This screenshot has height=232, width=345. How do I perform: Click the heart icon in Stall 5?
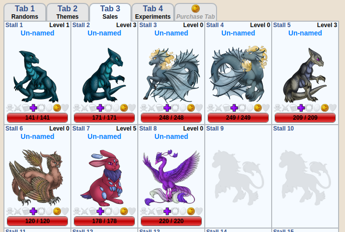333,108
